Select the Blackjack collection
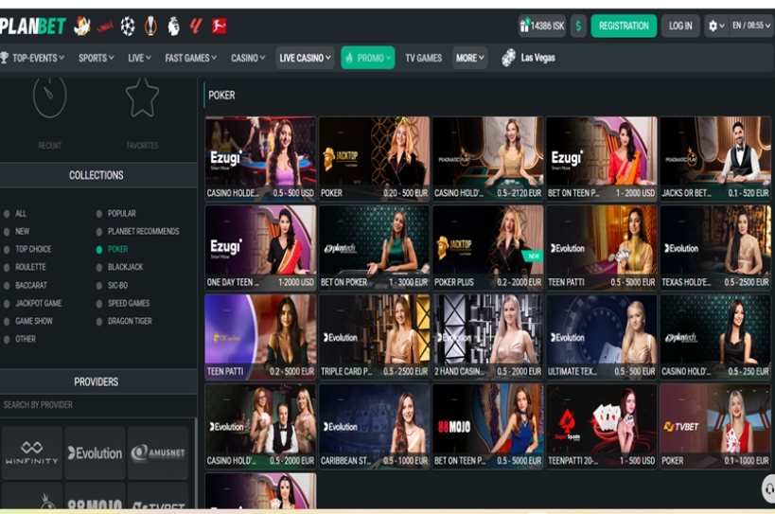Screen dimensions: 775x514 click(119, 267)
